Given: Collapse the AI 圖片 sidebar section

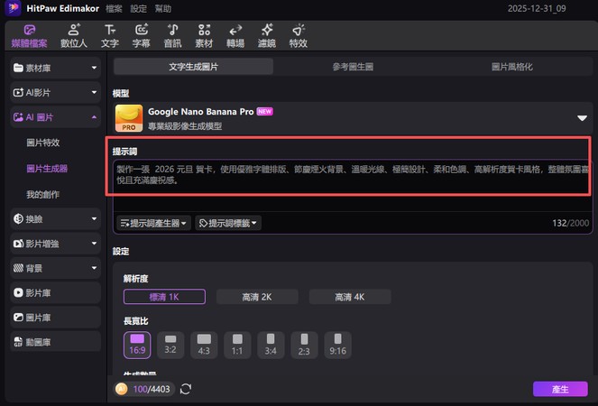Looking at the screenshot, I should point(56,117).
